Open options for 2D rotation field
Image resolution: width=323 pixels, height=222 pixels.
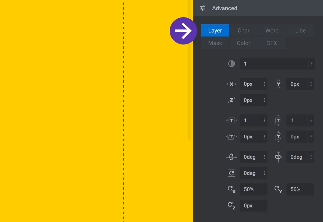pyautogui.click(x=264, y=173)
